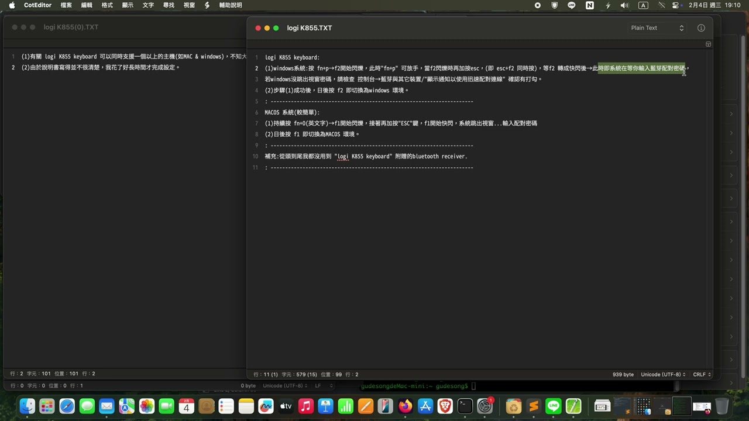Open Music from the Dock
749x421 pixels.
pos(305,406)
